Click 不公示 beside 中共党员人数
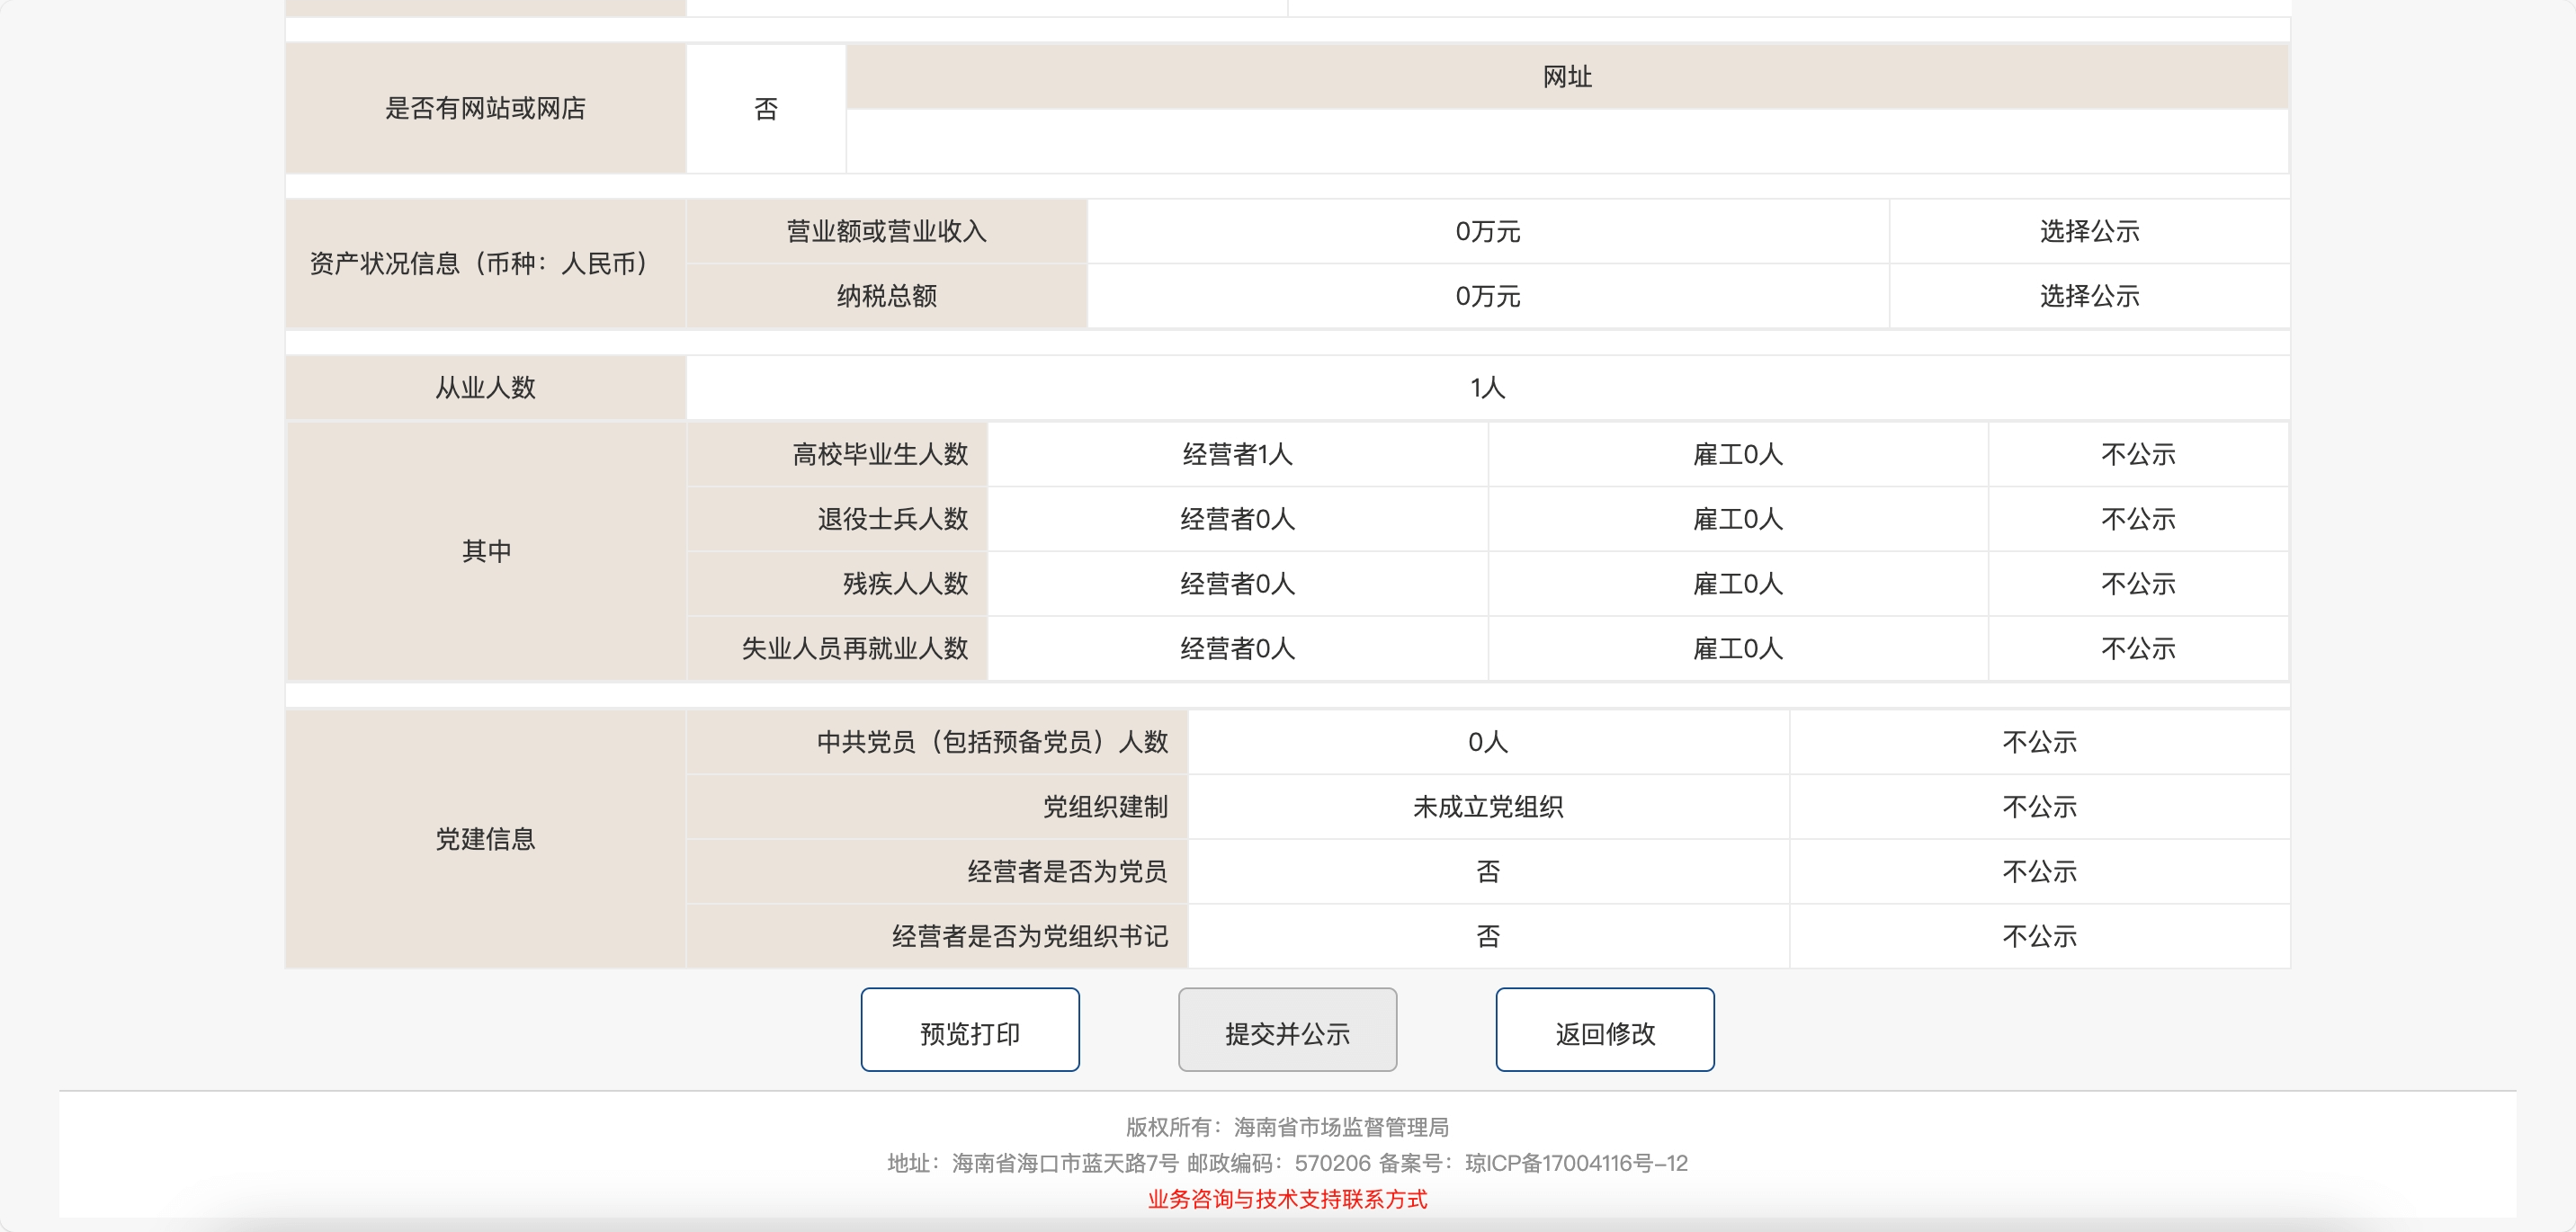The image size is (2576, 1232). click(x=2038, y=742)
